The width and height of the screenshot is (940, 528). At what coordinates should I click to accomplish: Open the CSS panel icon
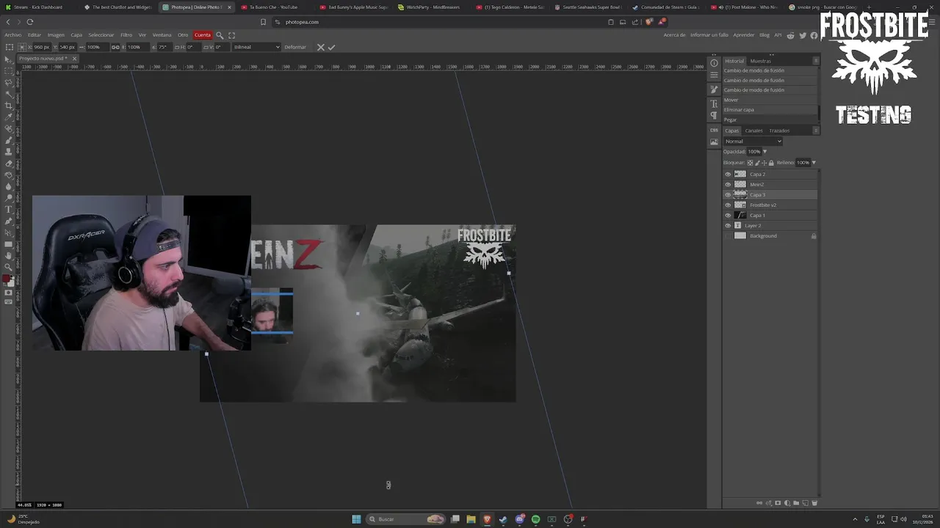click(715, 130)
